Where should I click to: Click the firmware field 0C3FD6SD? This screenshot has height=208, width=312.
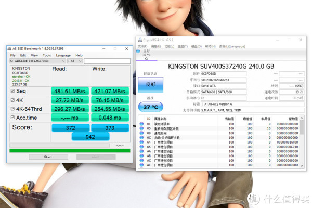click(224, 74)
